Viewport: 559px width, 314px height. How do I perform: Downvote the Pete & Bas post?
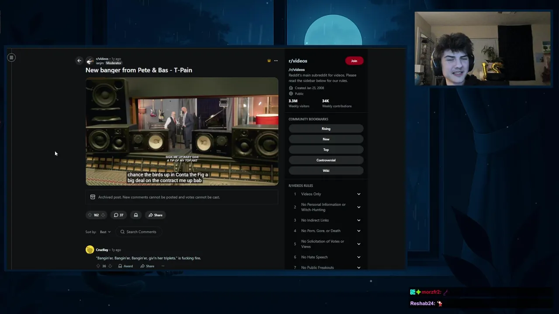tap(103, 215)
